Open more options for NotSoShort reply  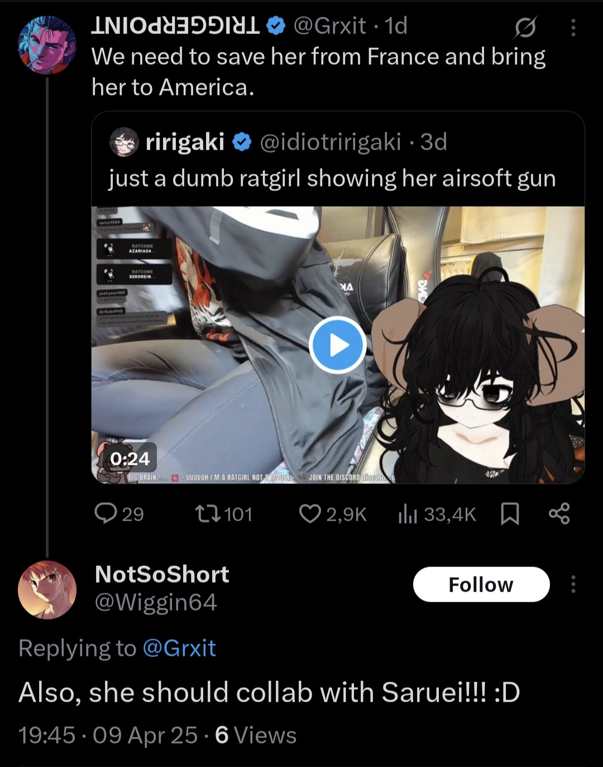point(573,584)
